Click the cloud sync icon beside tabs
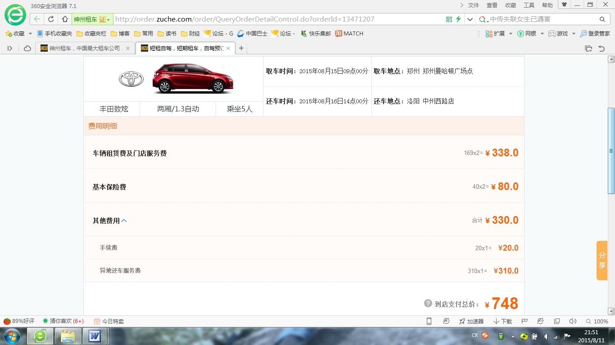 (27, 48)
